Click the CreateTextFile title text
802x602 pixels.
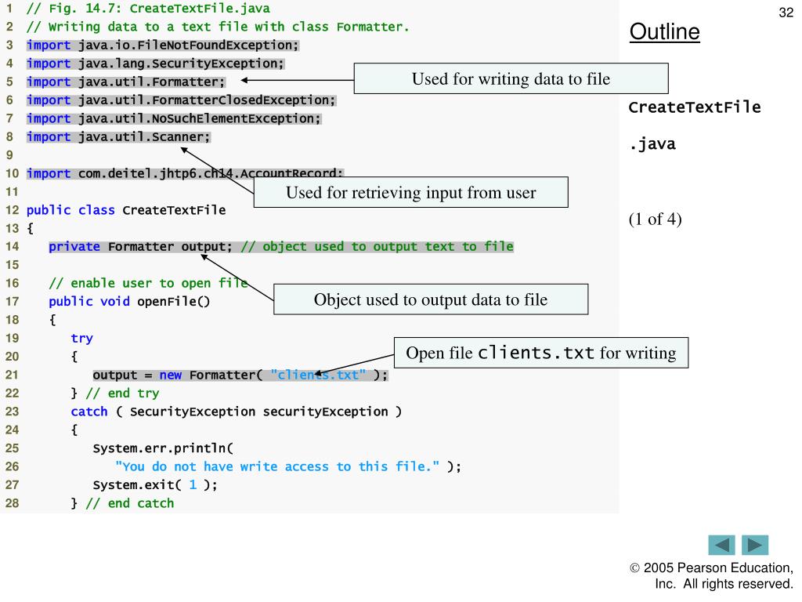[x=695, y=107]
